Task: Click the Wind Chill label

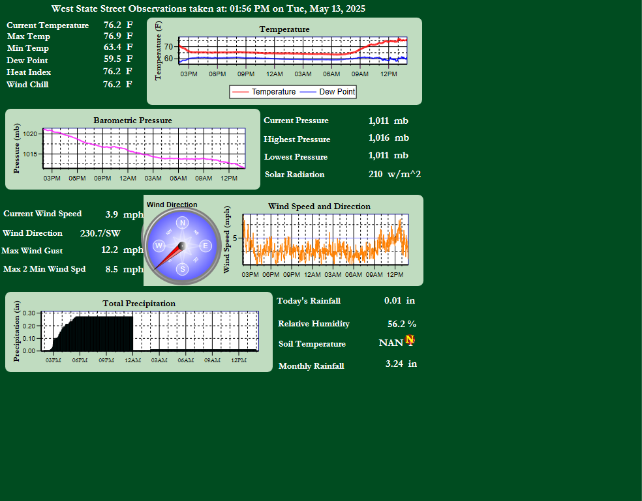Action: pos(27,84)
